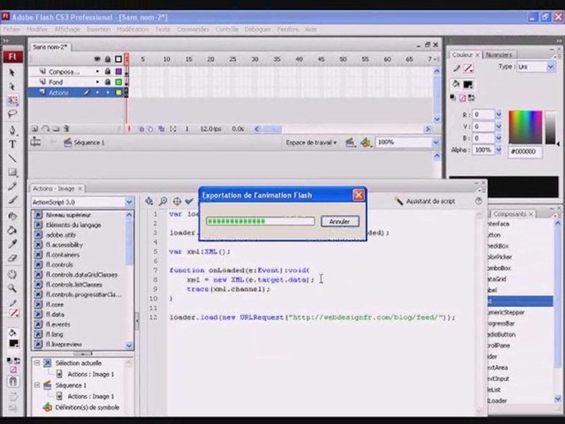Select the Eyedropper tool
This screenshot has height=424, width=565.
click(12, 244)
